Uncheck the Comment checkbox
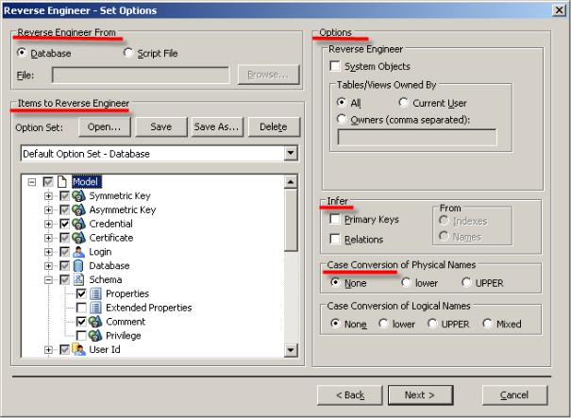Screen dimensions: 571x418 click(81, 322)
